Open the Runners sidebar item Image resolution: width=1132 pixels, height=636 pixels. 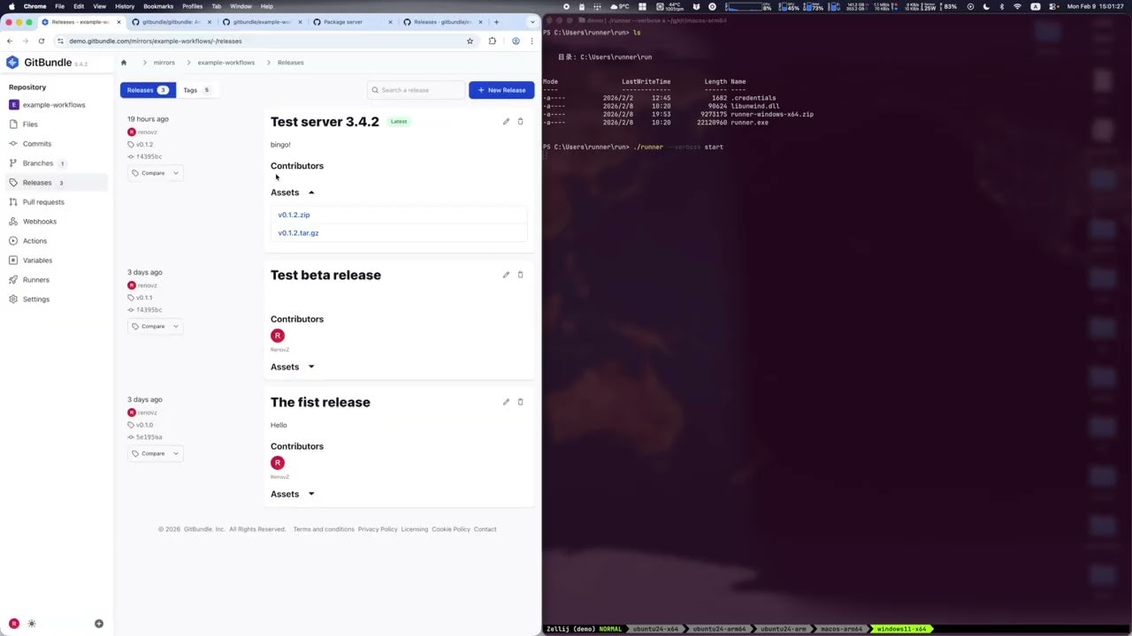click(x=36, y=280)
